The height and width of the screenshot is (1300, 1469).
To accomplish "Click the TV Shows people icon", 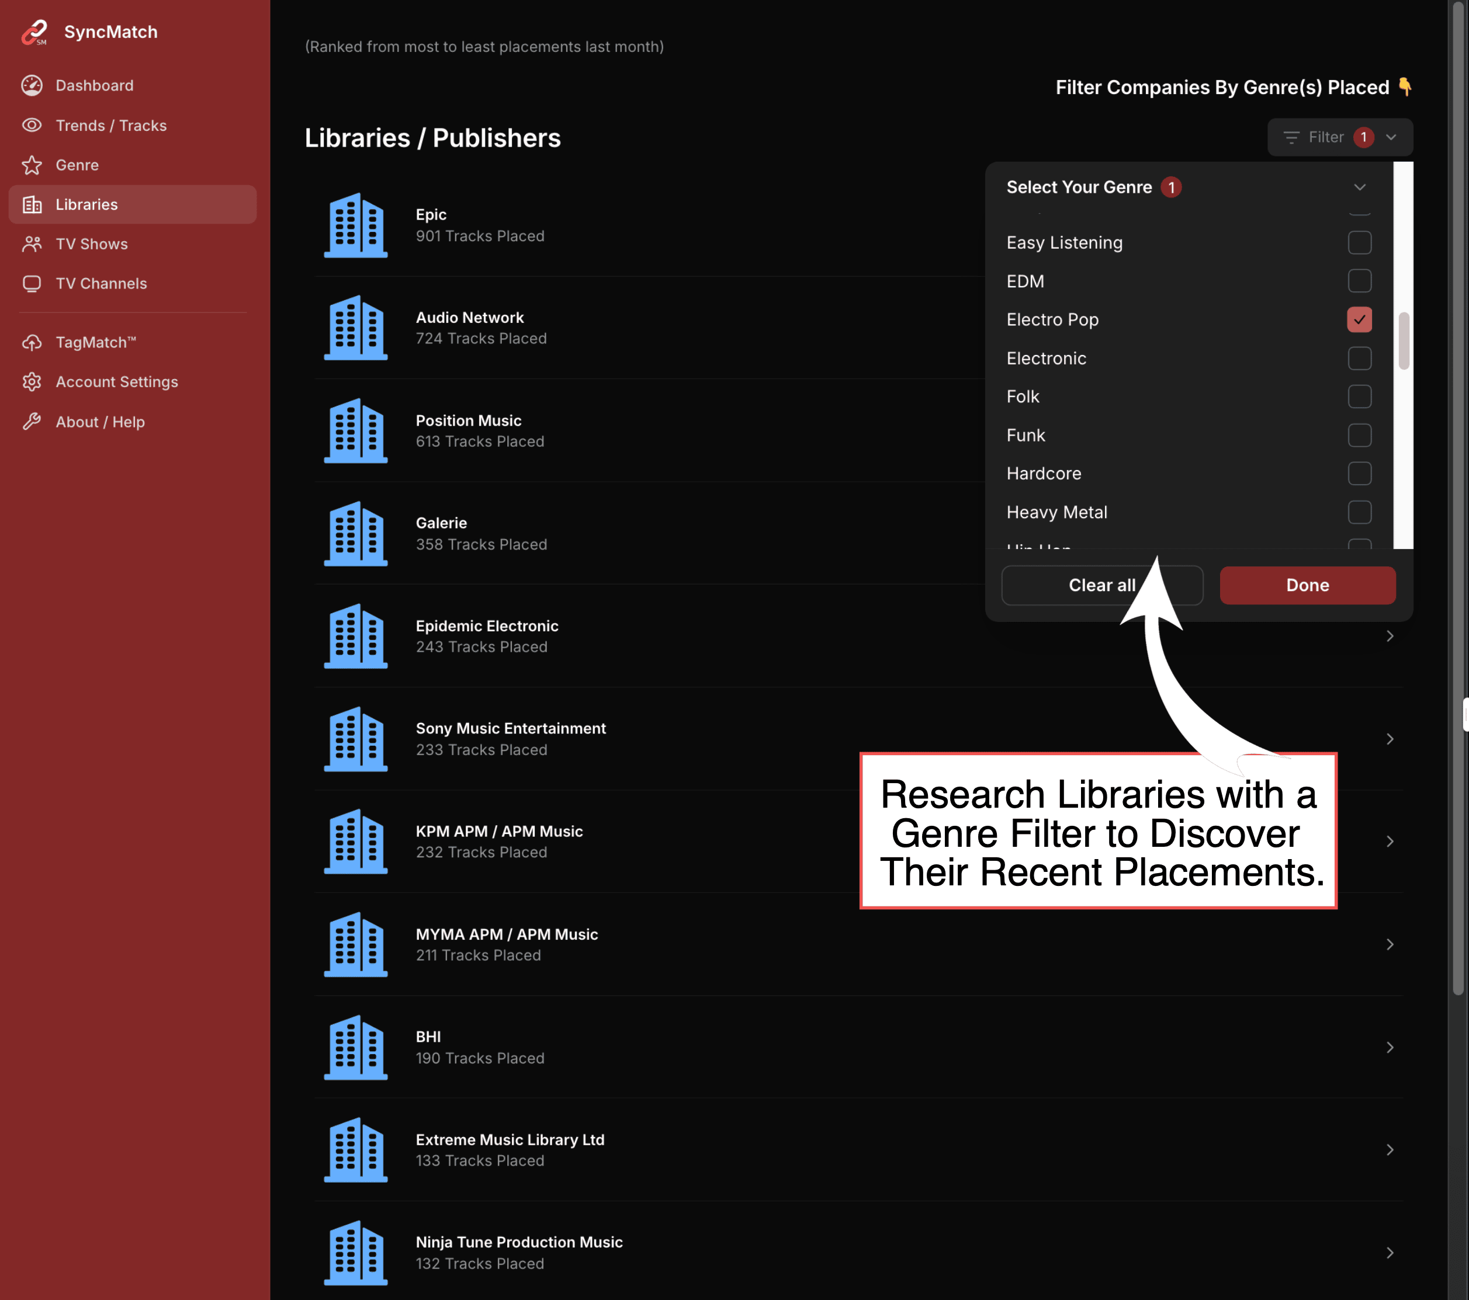I will pyautogui.click(x=32, y=244).
